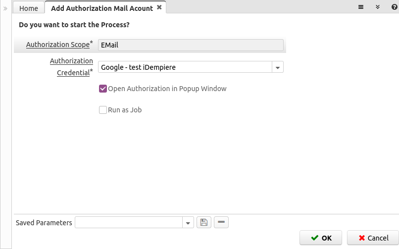399x249 pixels.
Task: Delete saved parameters with the minus icon
Action: (221, 223)
